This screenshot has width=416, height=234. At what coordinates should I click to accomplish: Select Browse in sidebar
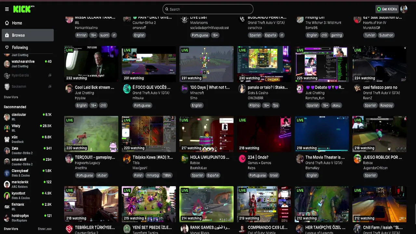coord(28,35)
